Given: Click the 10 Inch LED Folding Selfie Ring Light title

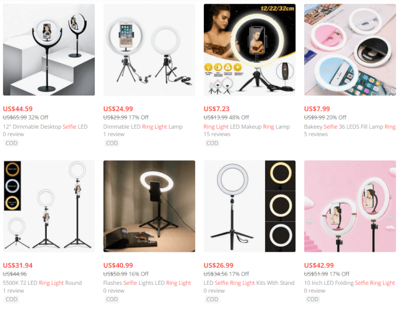Looking at the screenshot, I should pos(350,283).
